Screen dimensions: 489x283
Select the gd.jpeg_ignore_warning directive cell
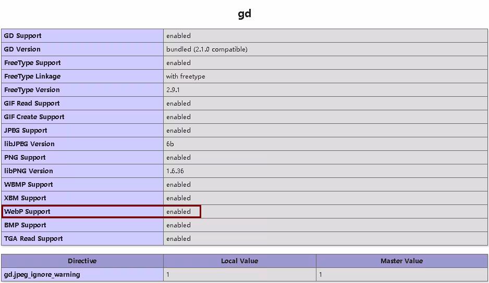42,275
